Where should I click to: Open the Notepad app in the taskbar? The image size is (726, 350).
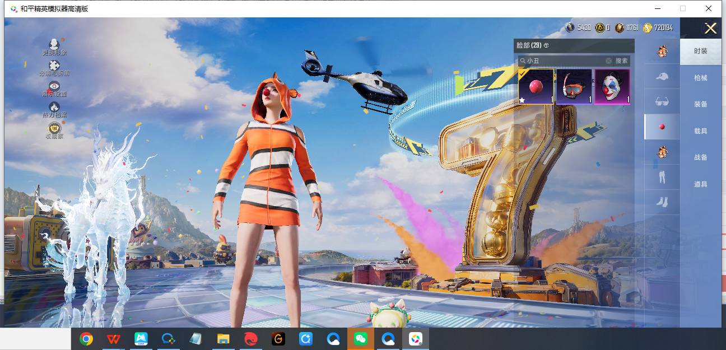click(x=196, y=339)
